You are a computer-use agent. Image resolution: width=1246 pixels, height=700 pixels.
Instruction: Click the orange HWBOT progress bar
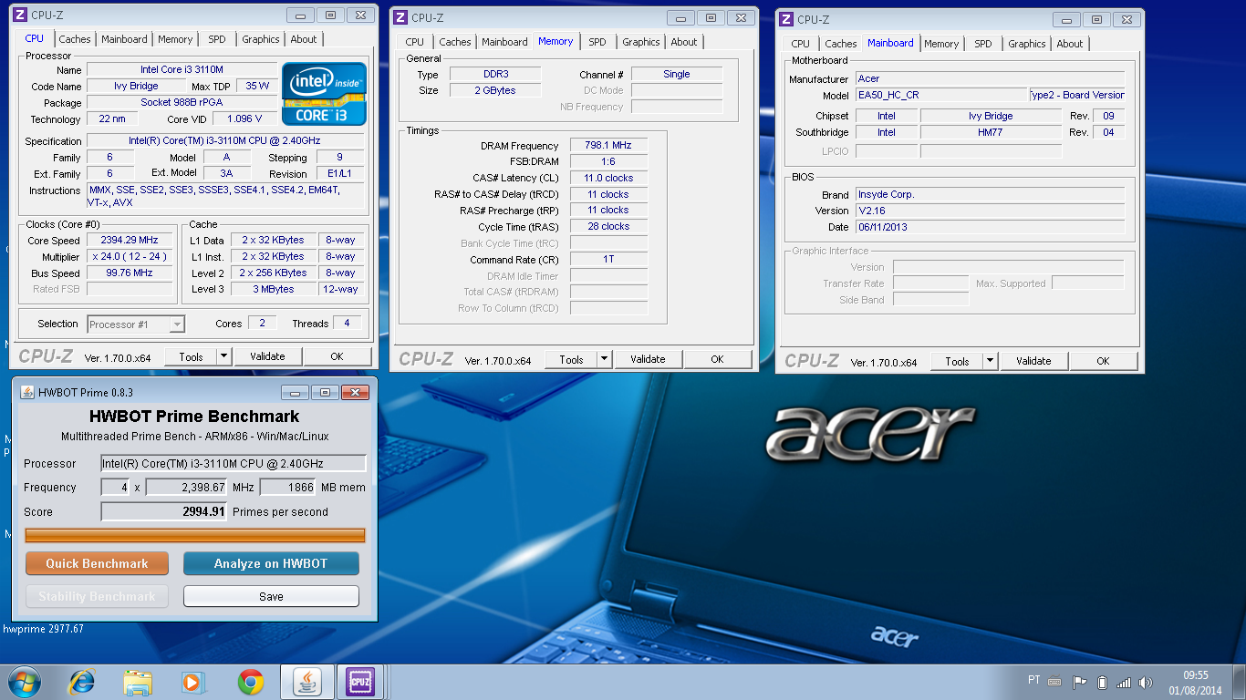click(x=195, y=535)
